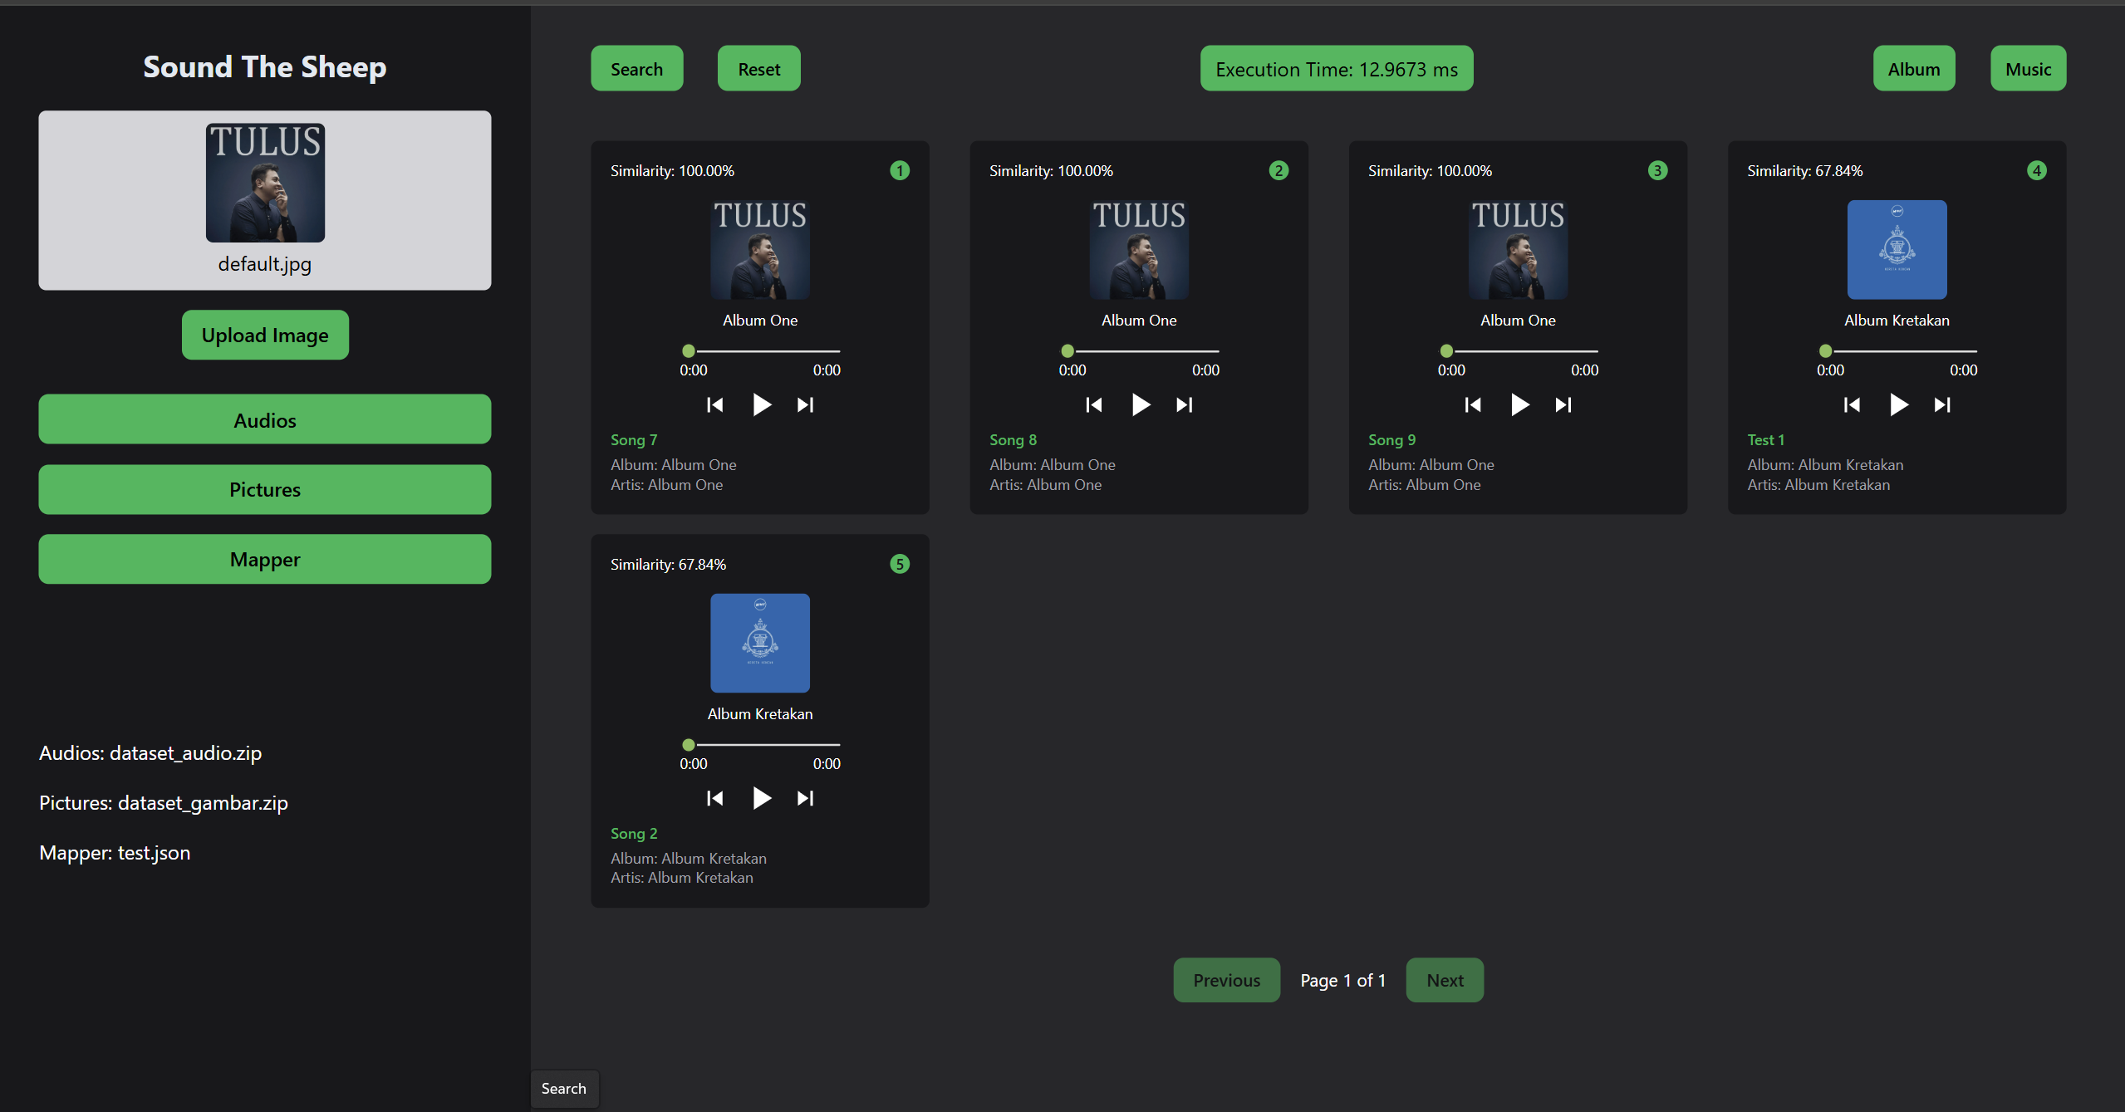Skip to previous track on Song 8 card
Viewport: 2125px width, 1112px height.
(x=1093, y=404)
